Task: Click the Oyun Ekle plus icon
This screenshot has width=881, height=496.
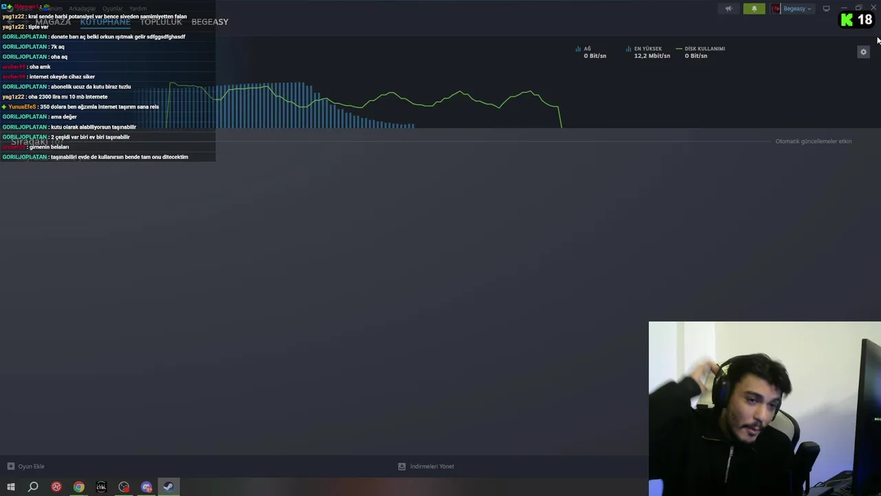Action: pos(10,466)
